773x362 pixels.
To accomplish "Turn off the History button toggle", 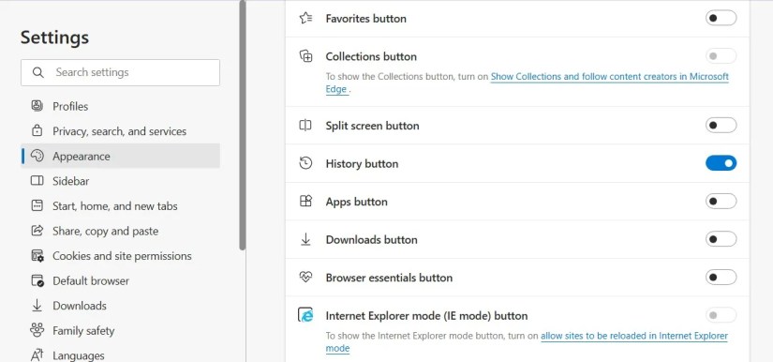I will click(721, 163).
